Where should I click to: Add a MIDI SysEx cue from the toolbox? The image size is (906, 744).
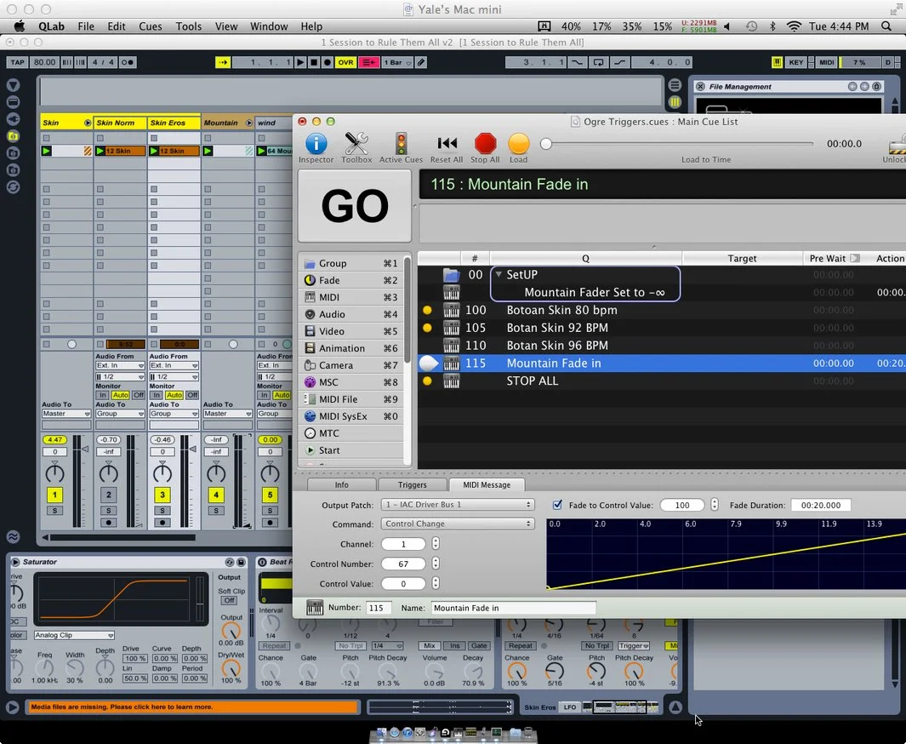(x=350, y=416)
